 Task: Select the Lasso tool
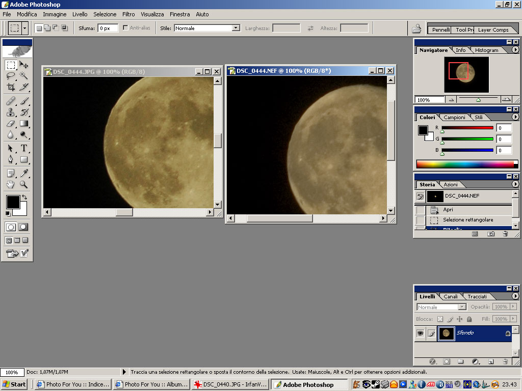[x=11, y=76]
